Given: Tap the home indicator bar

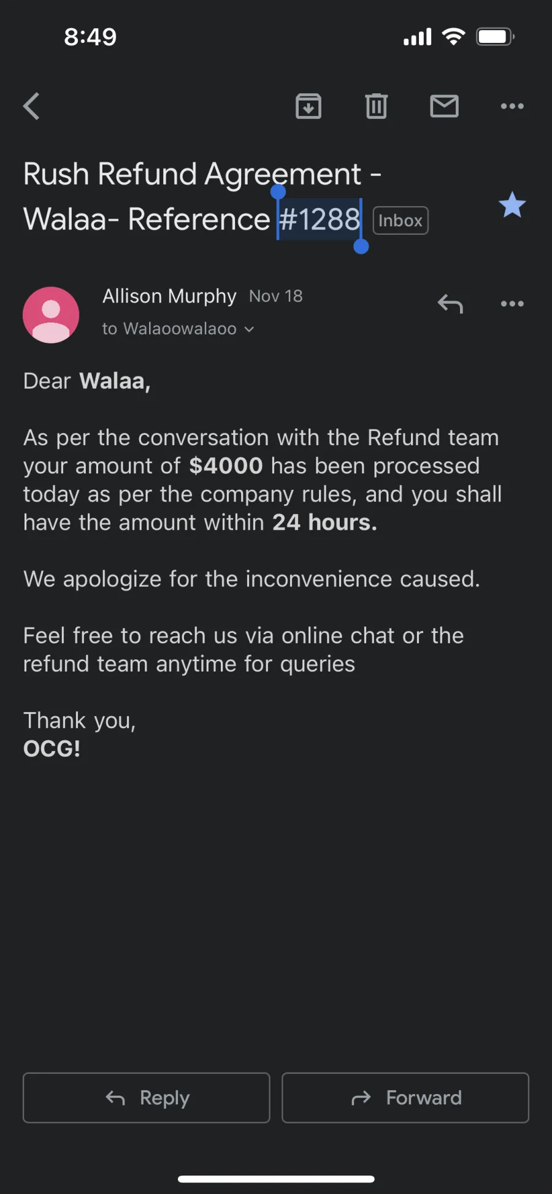Looking at the screenshot, I should (276, 1179).
